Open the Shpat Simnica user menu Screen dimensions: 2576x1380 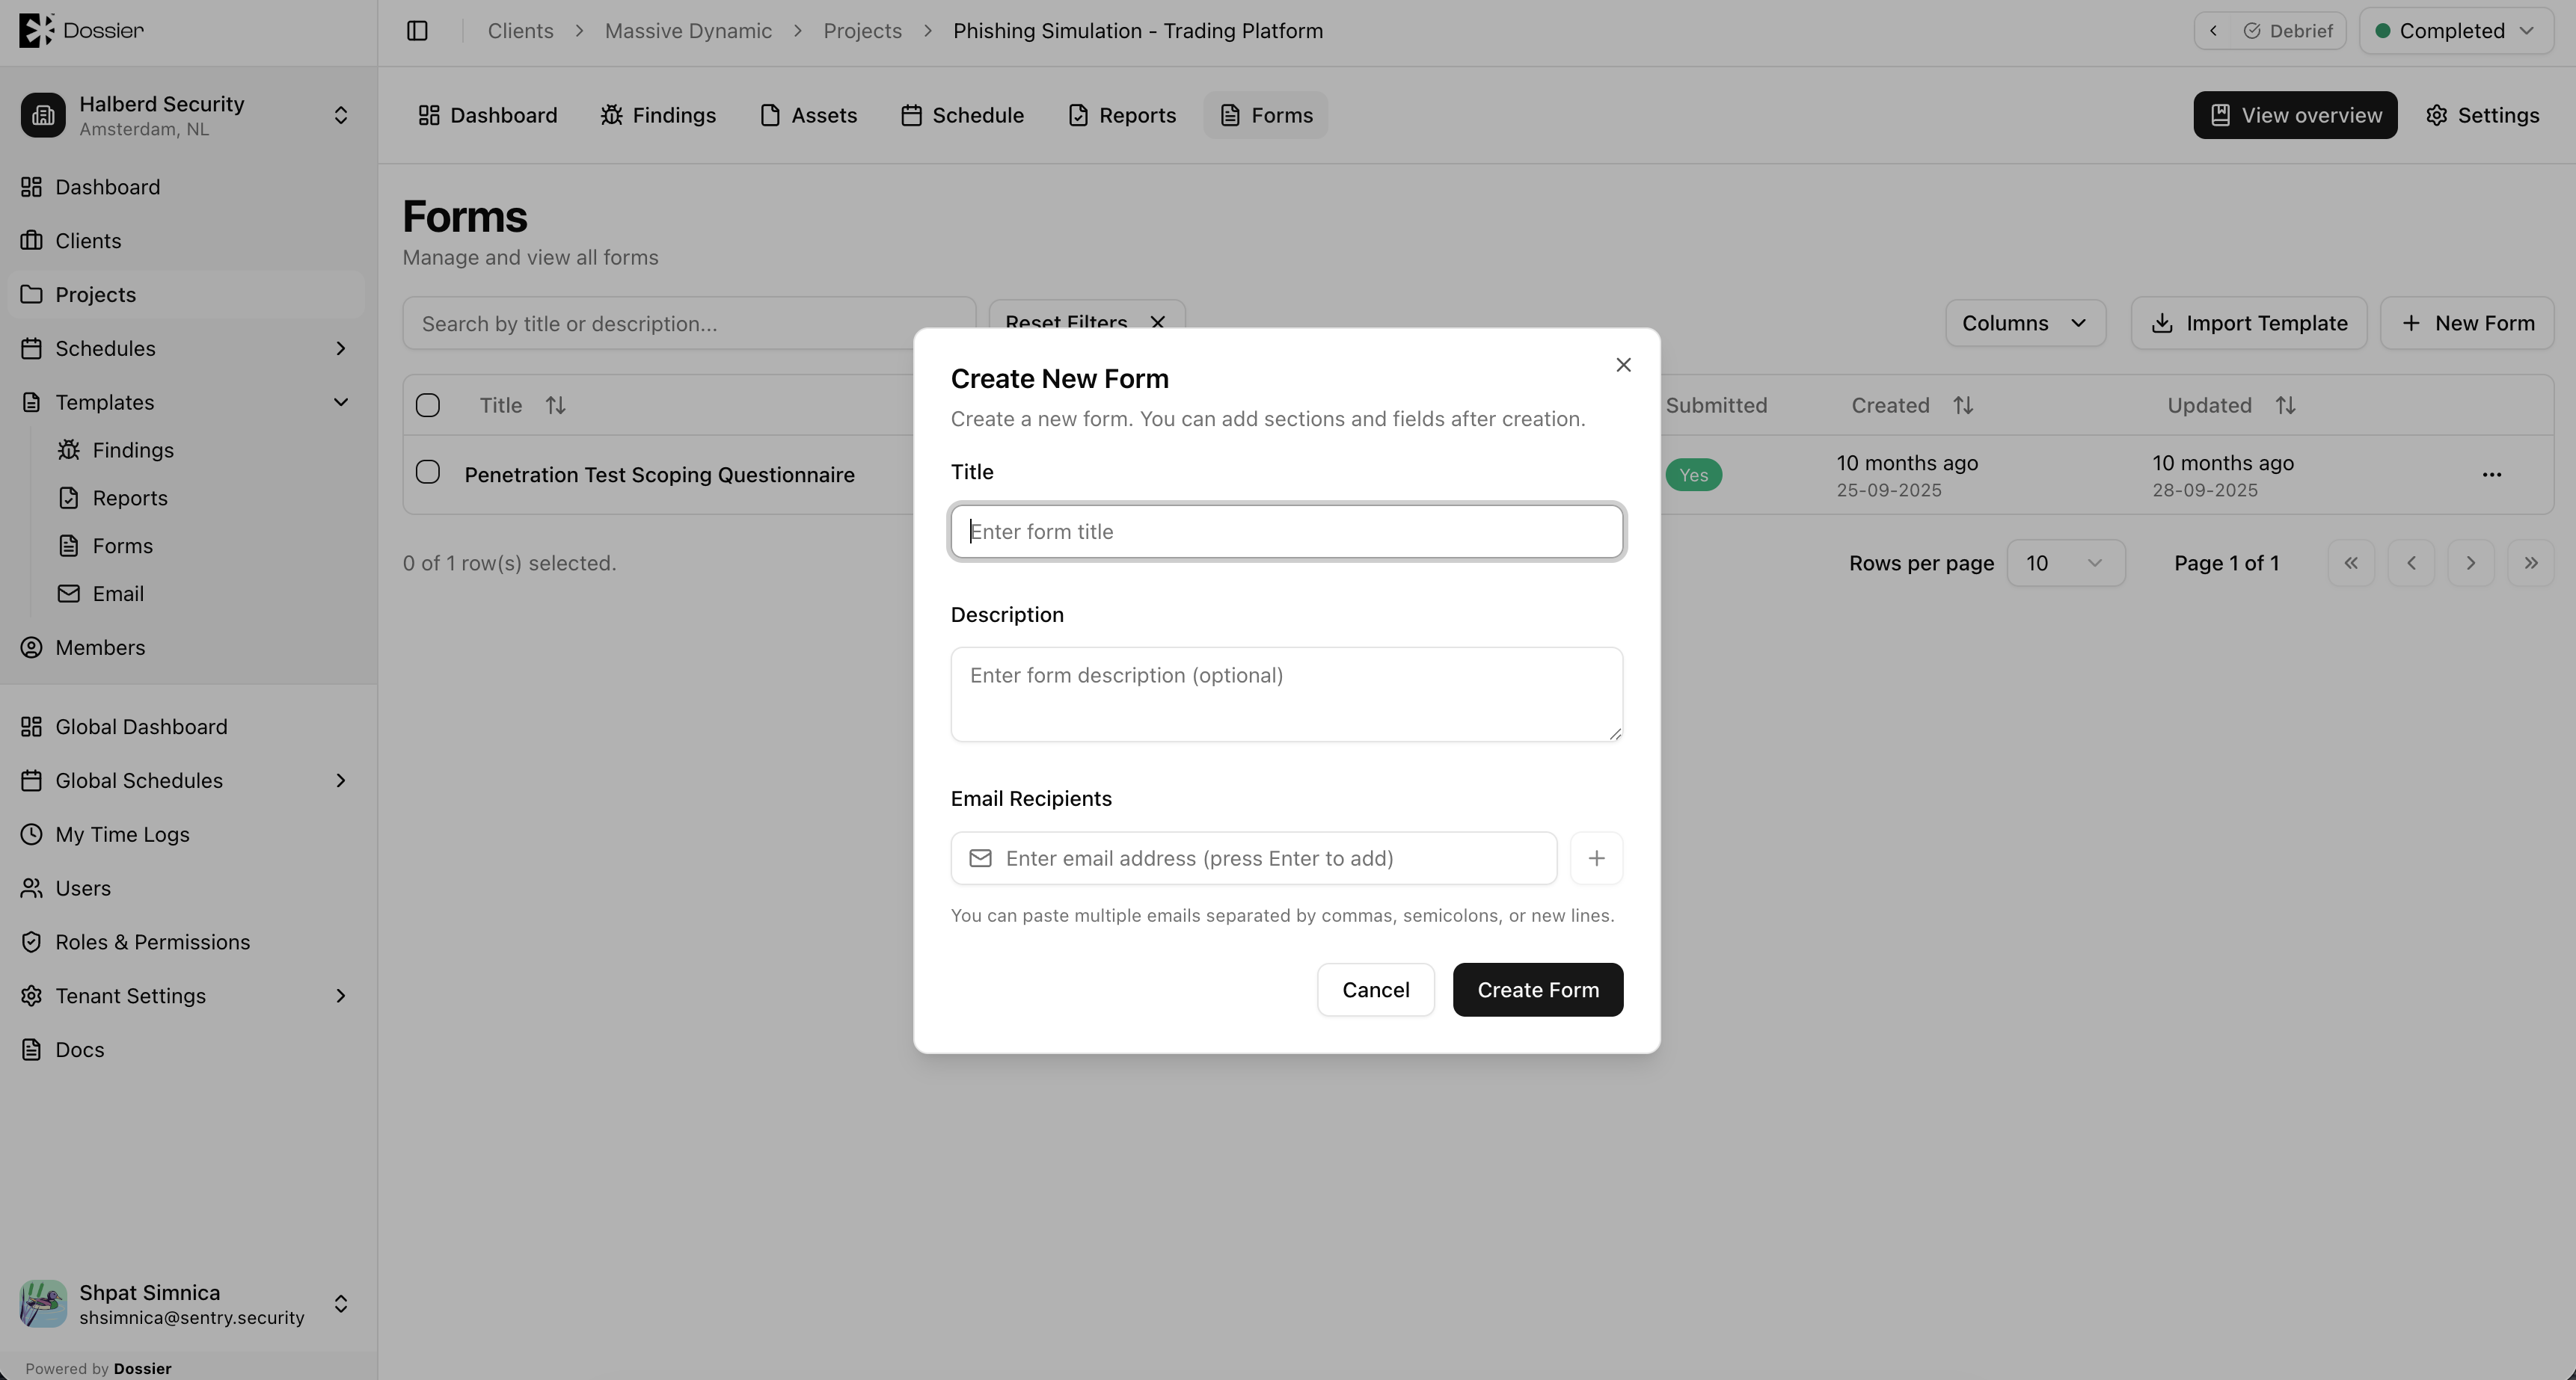(187, 1304)
